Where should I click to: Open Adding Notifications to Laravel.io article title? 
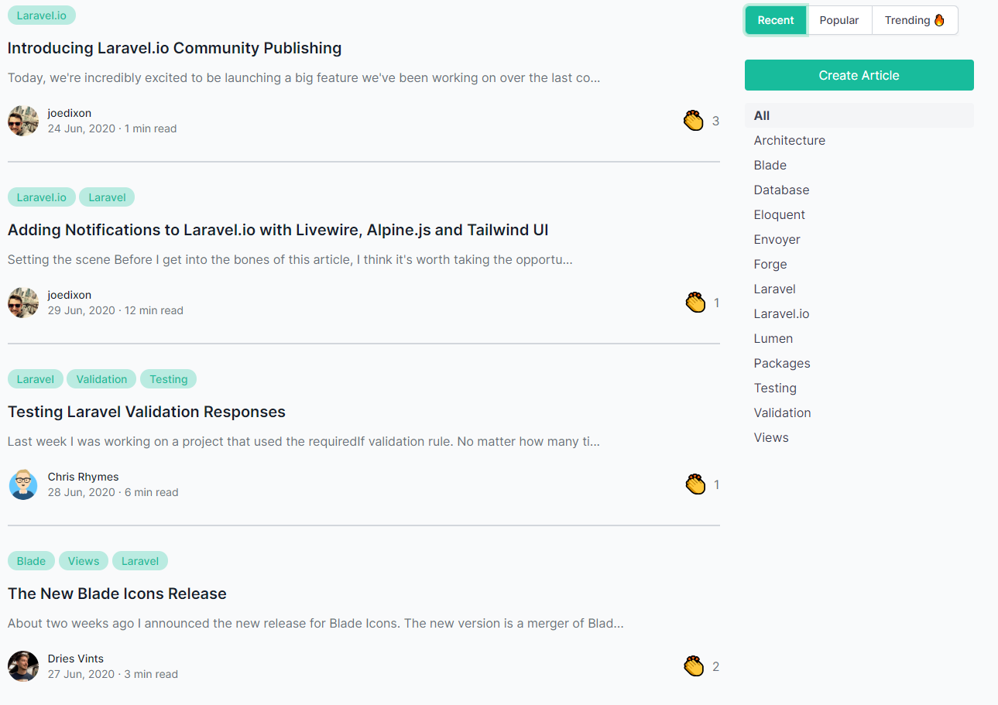tap(278, 230)
